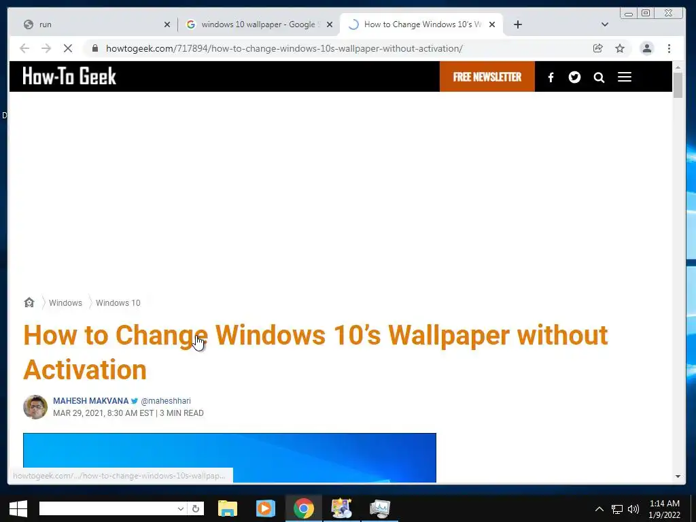The image size is (696, 522).
Task: Open How-To Geek's Facebook icon
Action: click(x=551, y=77)
